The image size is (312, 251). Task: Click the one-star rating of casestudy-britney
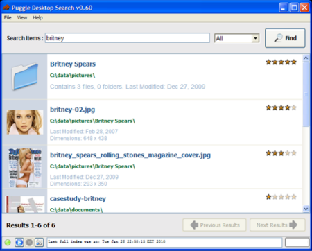click(281, 197)
